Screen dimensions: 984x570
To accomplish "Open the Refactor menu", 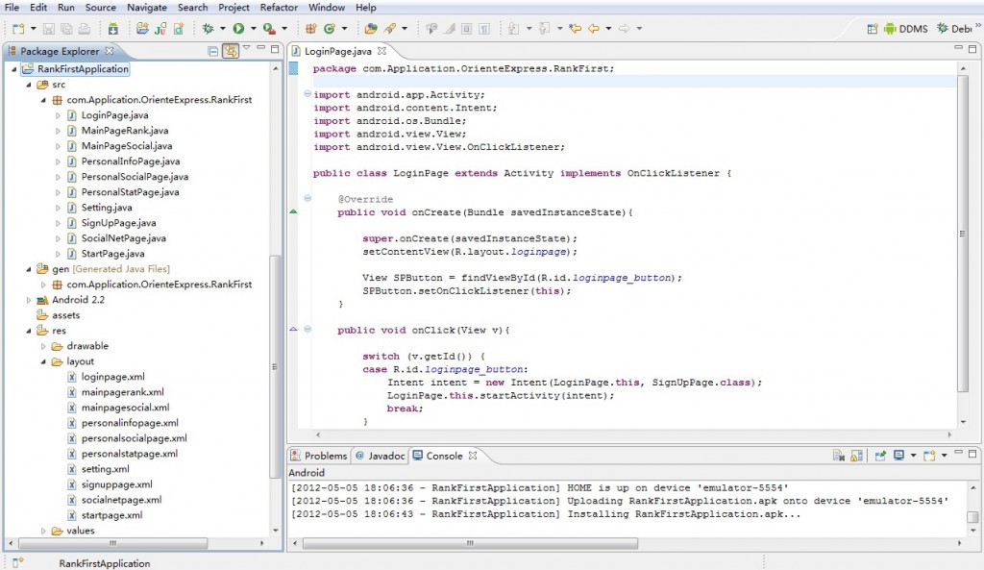I will 280,8.
